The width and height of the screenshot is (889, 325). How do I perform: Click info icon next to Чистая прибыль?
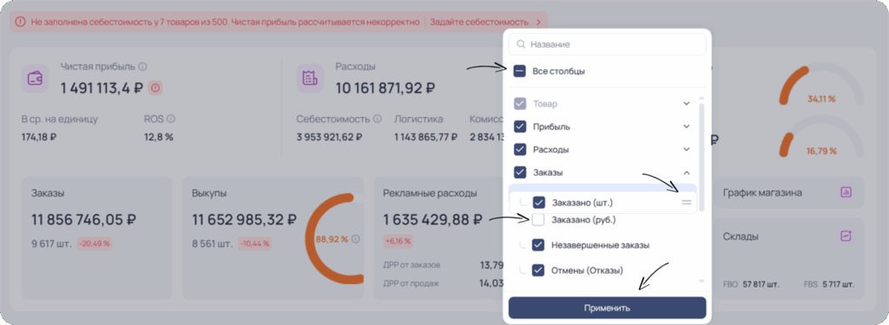(143, 67)
